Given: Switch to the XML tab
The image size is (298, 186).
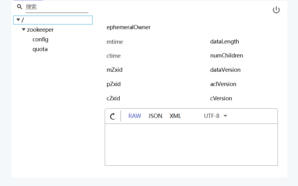Looking at the screenshot, I should point(175,116).
